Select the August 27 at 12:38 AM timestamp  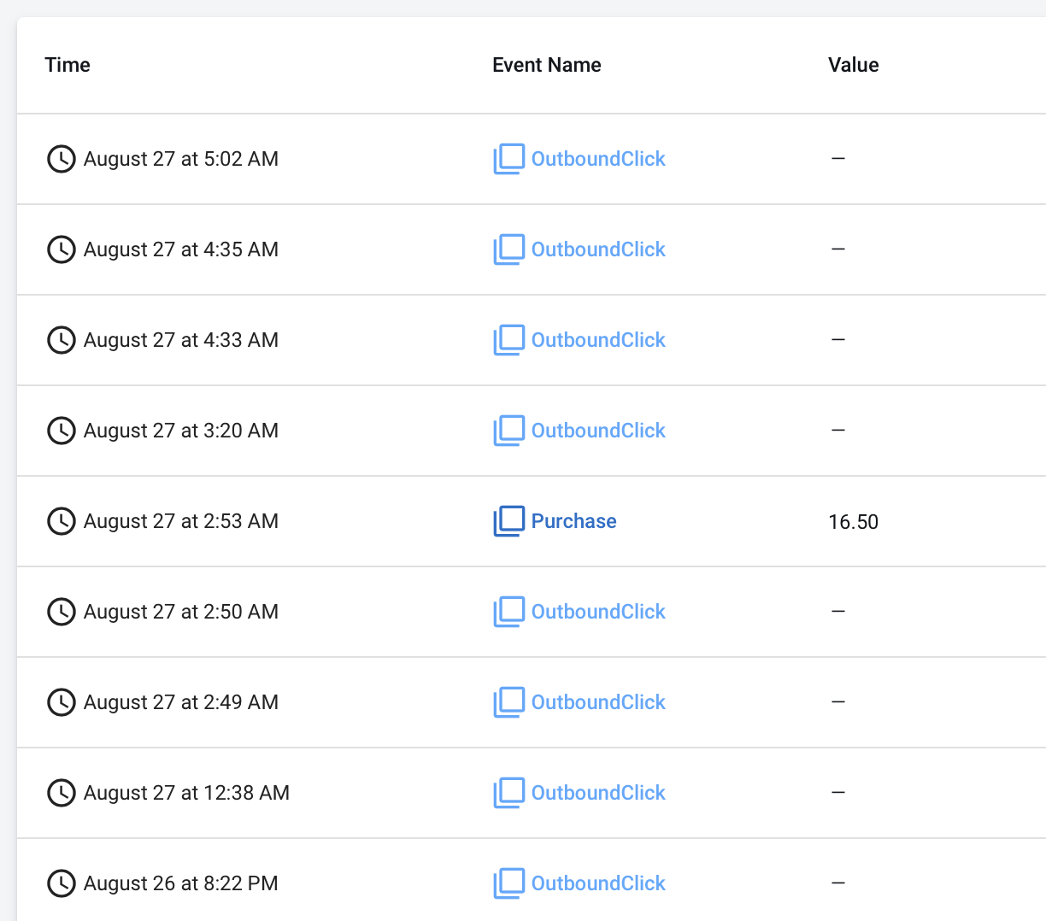coord(186,793)
